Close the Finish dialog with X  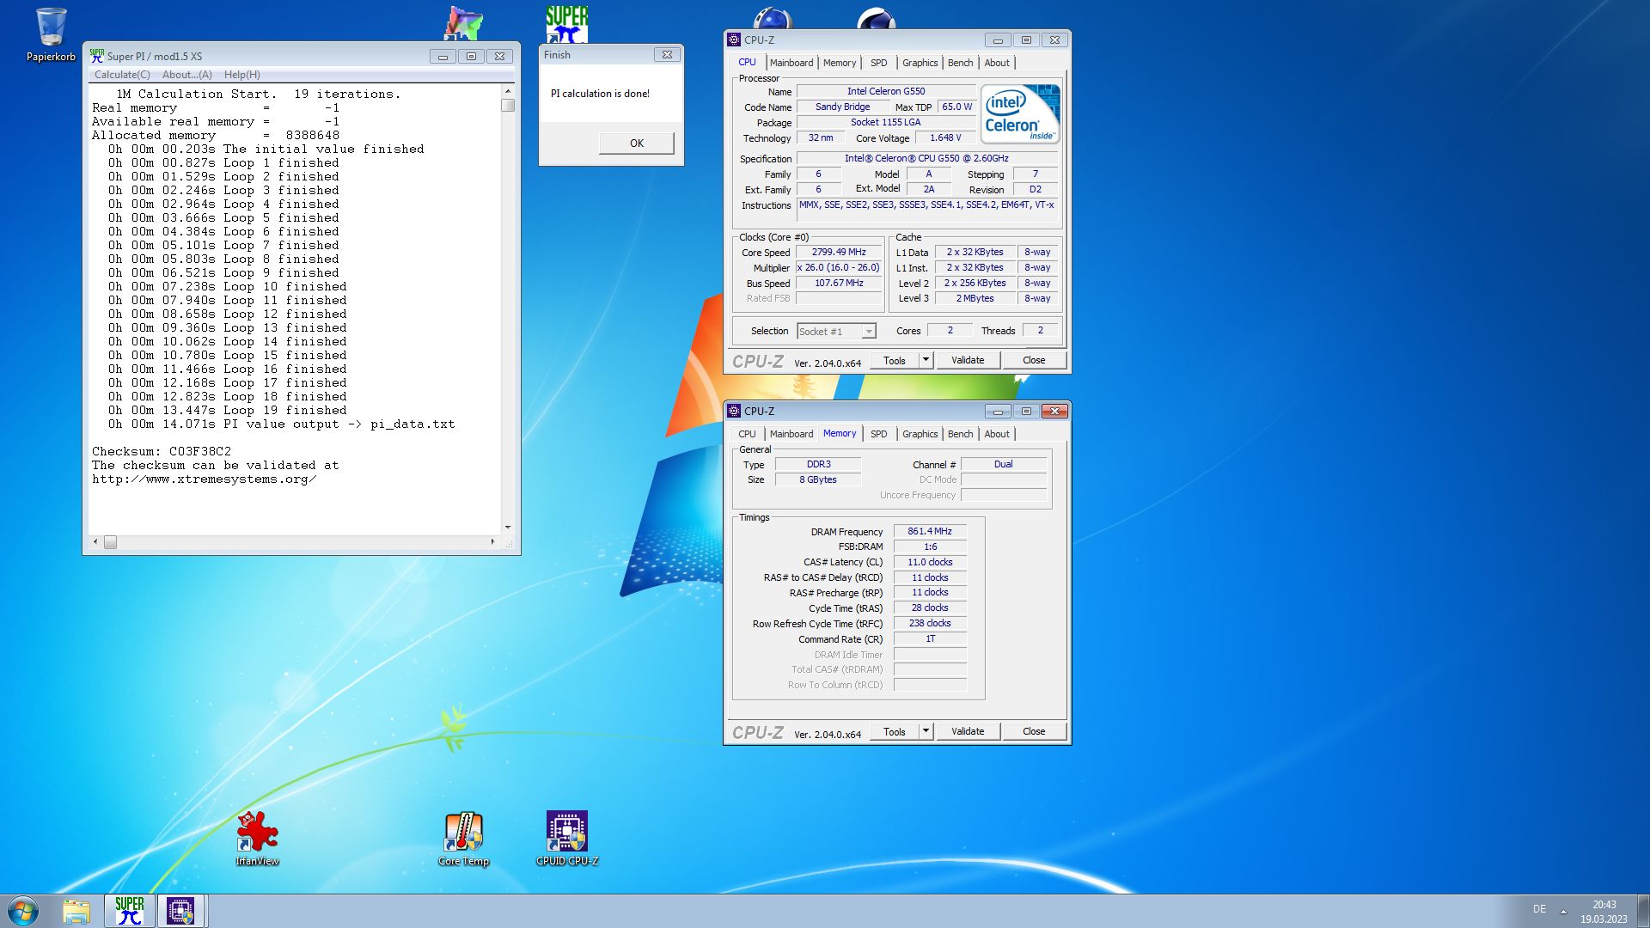[x=667, y=54]
